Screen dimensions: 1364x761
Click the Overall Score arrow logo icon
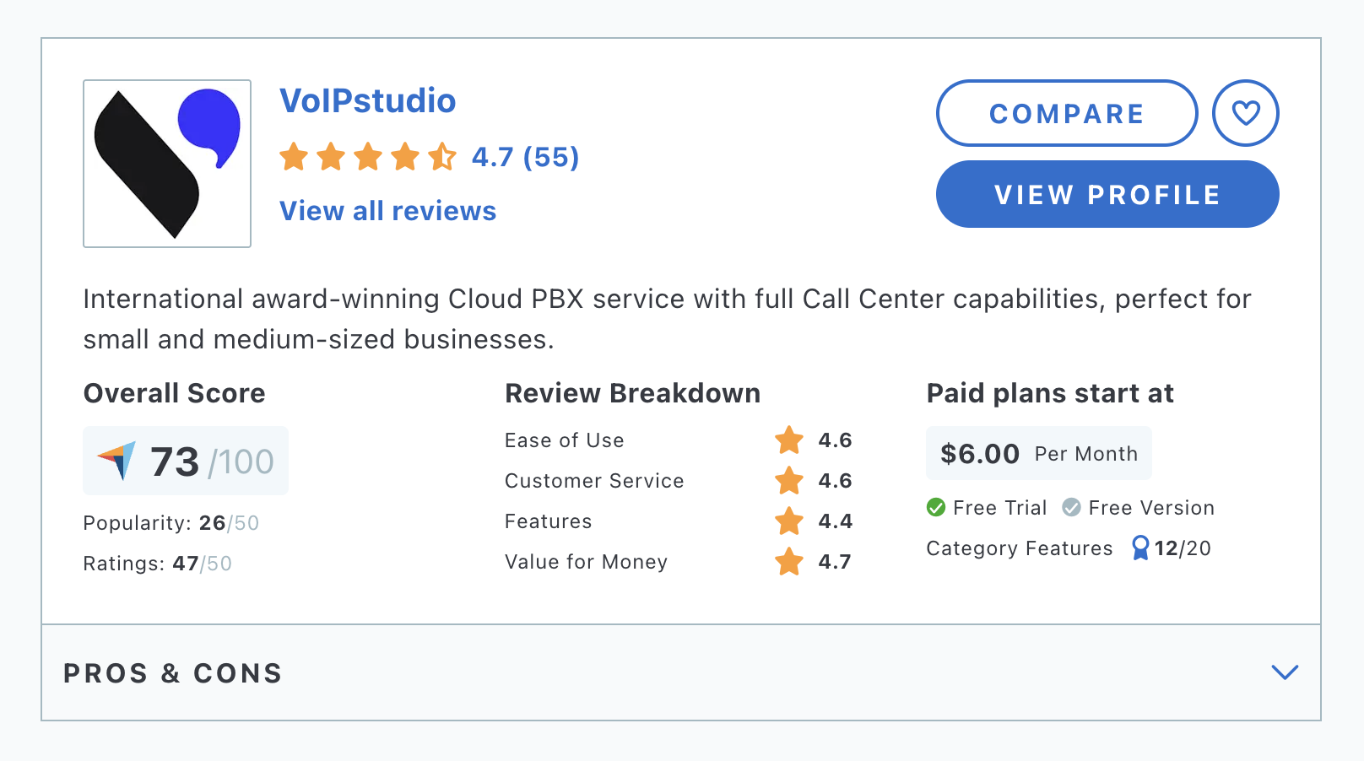pyautogui.click(x=116, y=461)
